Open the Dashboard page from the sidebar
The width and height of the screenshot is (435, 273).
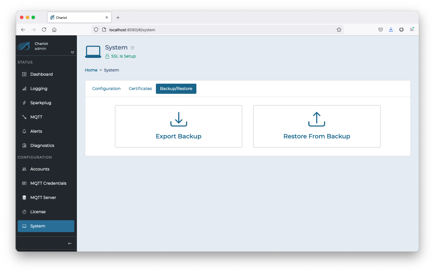(46, 74)
